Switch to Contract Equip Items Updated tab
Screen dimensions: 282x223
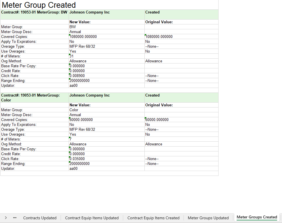[x=92, y=218]
